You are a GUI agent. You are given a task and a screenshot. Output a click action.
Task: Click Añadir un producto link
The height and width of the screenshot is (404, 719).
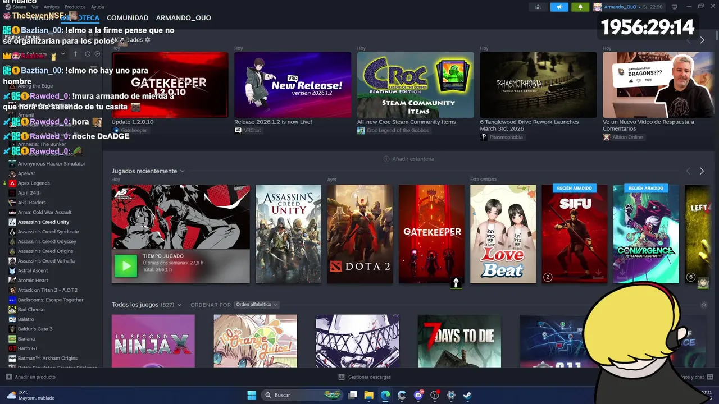pyautogui.click(x=31, y=377)
